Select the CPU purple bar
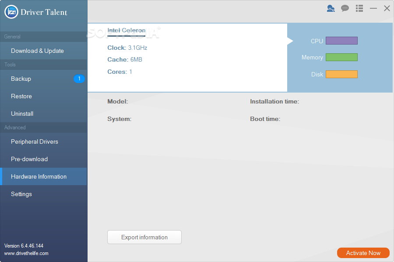 342,41
